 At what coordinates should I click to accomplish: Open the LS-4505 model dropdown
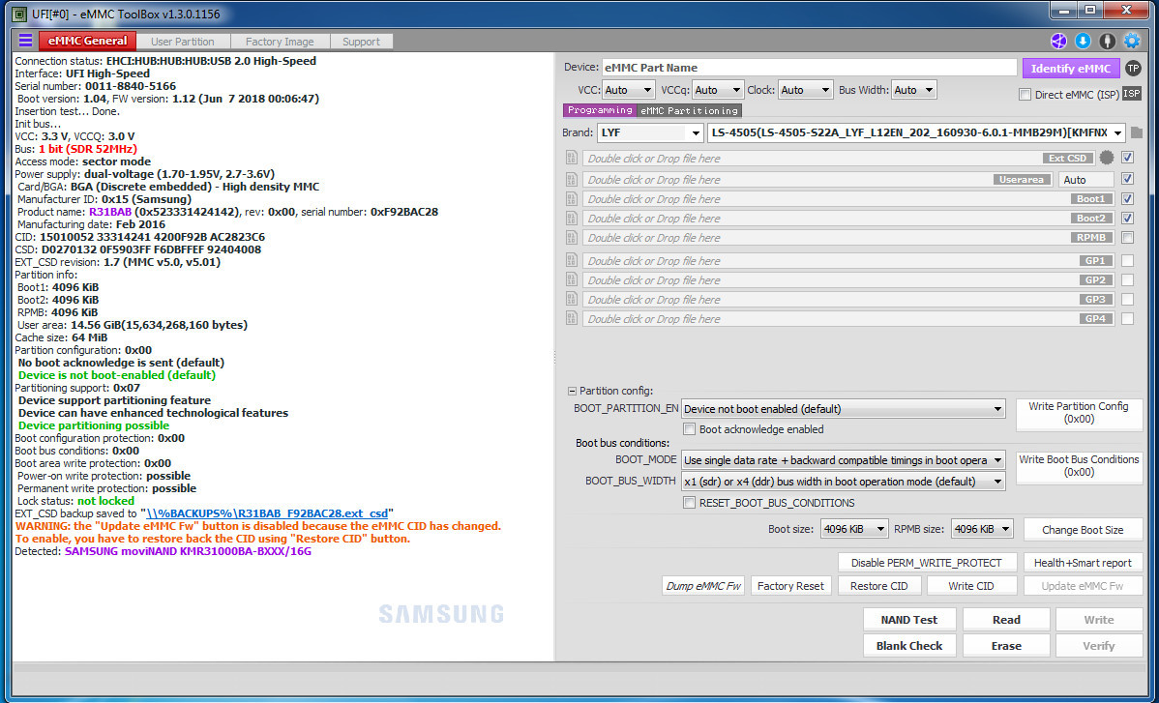click(916, 132)
